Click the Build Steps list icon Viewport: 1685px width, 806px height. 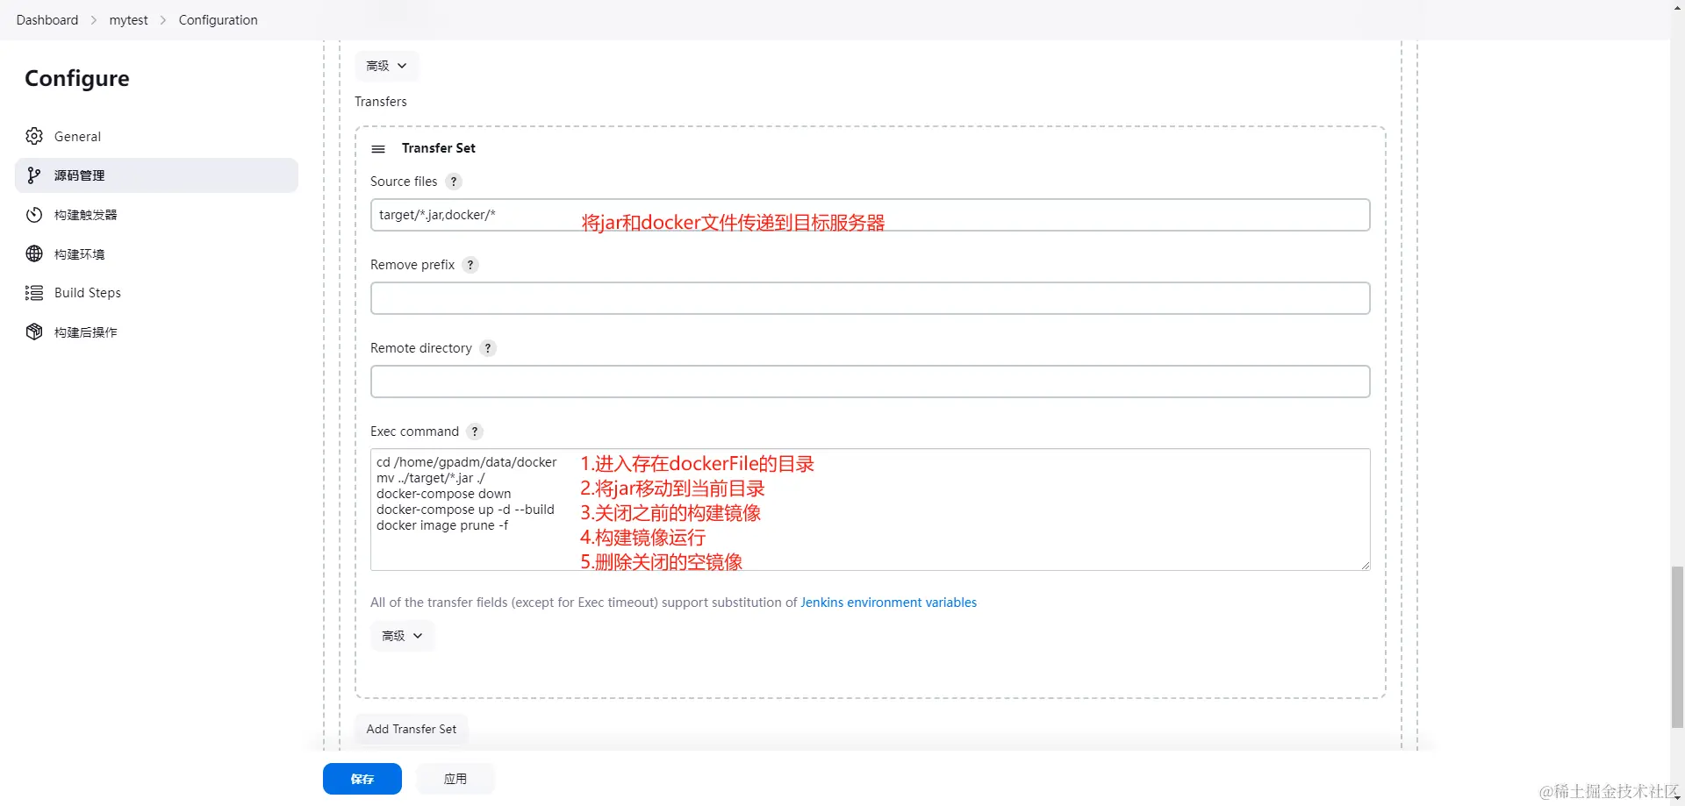pyautogui.click(x=34, y=293)
